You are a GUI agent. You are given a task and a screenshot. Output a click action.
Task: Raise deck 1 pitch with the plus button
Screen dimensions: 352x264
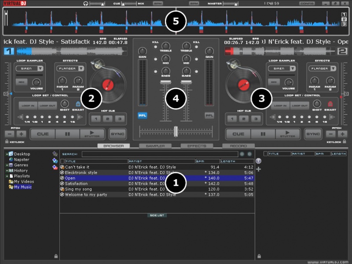point(21,134)
